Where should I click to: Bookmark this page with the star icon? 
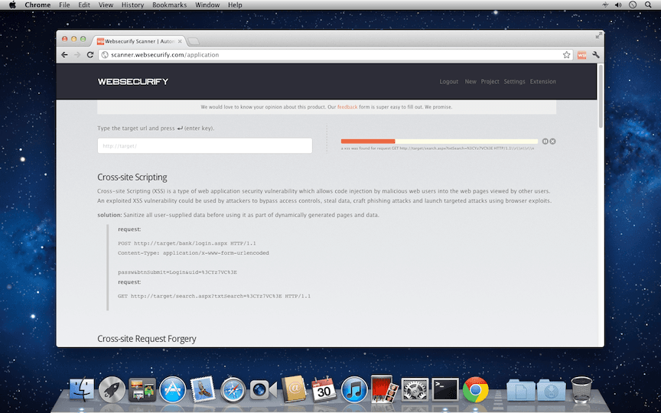(x=567, y=55)
